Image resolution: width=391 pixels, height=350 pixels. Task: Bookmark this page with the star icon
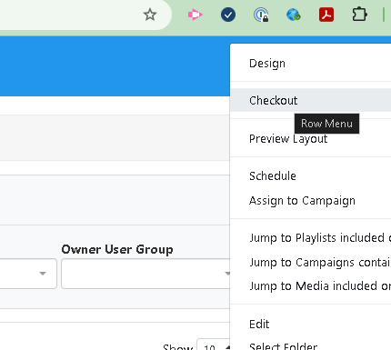150,15
